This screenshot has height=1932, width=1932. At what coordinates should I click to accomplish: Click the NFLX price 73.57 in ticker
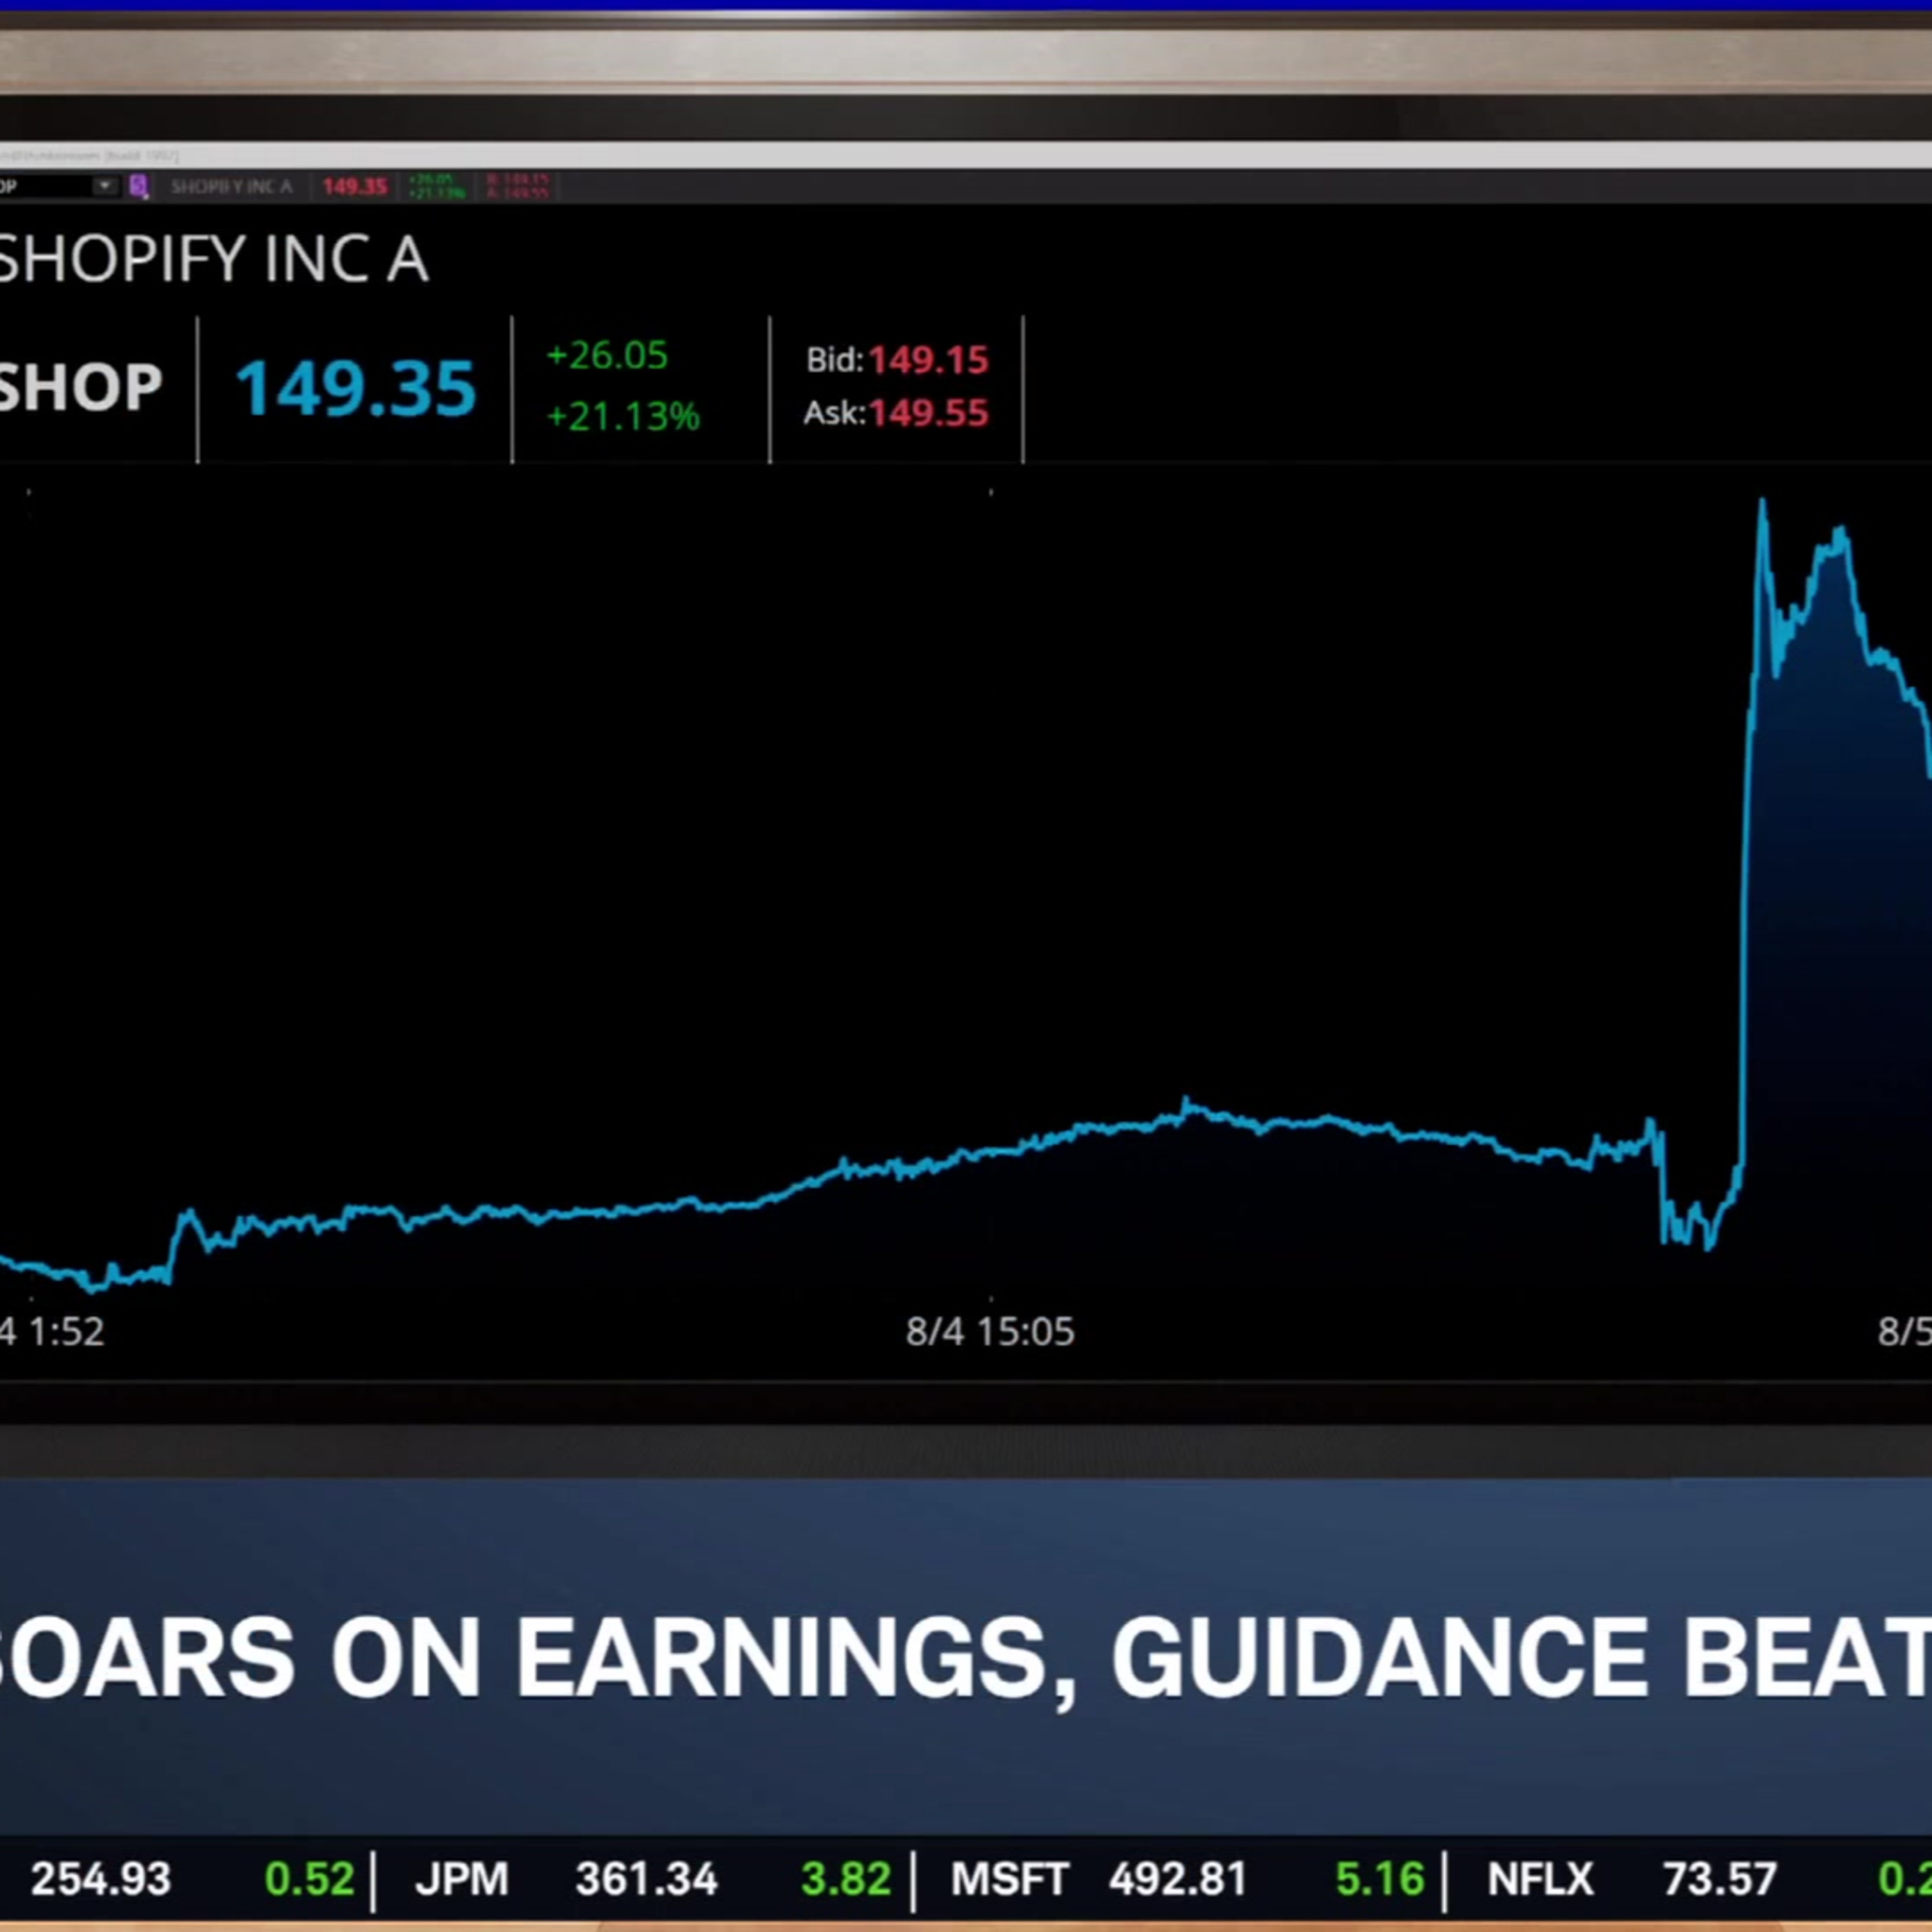1719,1879
